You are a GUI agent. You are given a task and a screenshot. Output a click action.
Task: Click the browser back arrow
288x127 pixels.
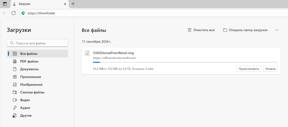[5, 13]
